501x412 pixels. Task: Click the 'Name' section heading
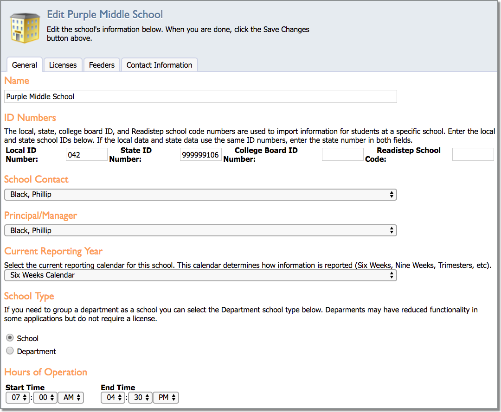pyautogui.click(x=17, y=81)
